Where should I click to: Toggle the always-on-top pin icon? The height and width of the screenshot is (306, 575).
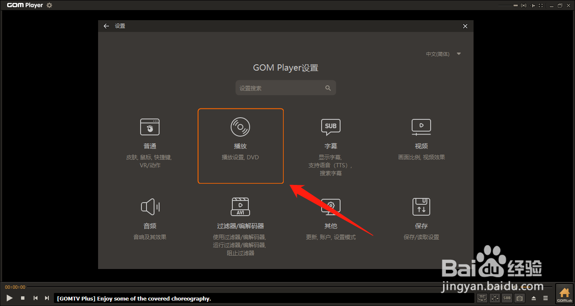pos(533,5)
